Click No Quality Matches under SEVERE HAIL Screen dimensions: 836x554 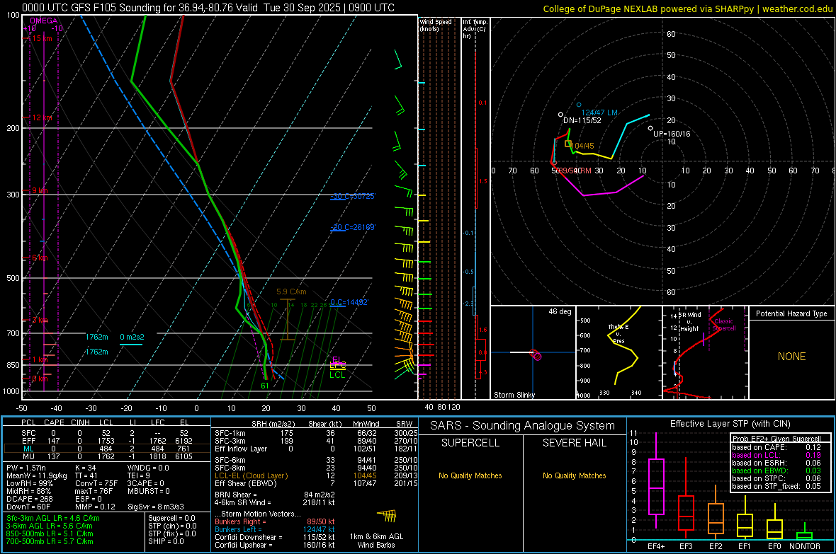pos(574,475)
